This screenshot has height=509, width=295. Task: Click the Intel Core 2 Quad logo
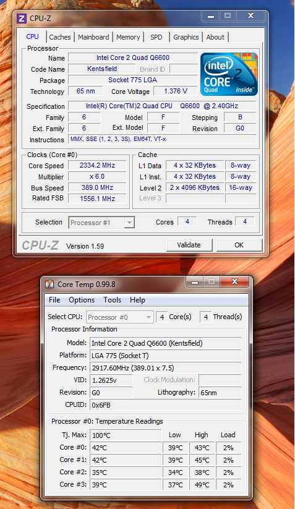pyautogui.click(x=229, y=74)
